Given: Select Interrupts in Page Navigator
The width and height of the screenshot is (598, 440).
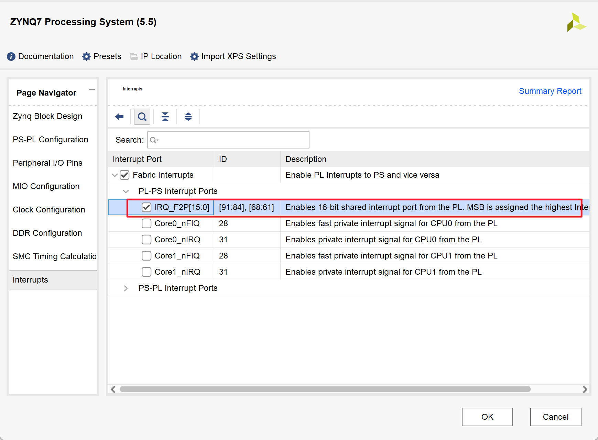Looking at the screenshot, I should (x=53, y=280).
